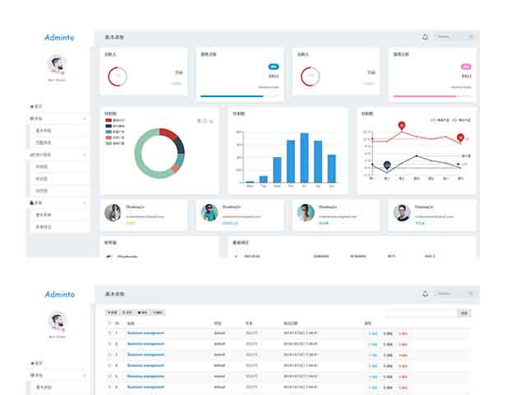Open the profile avatar in the upper sidebar
Image resolution: width=526 pixels, height=395 pixels.
(x=57, y=65)
